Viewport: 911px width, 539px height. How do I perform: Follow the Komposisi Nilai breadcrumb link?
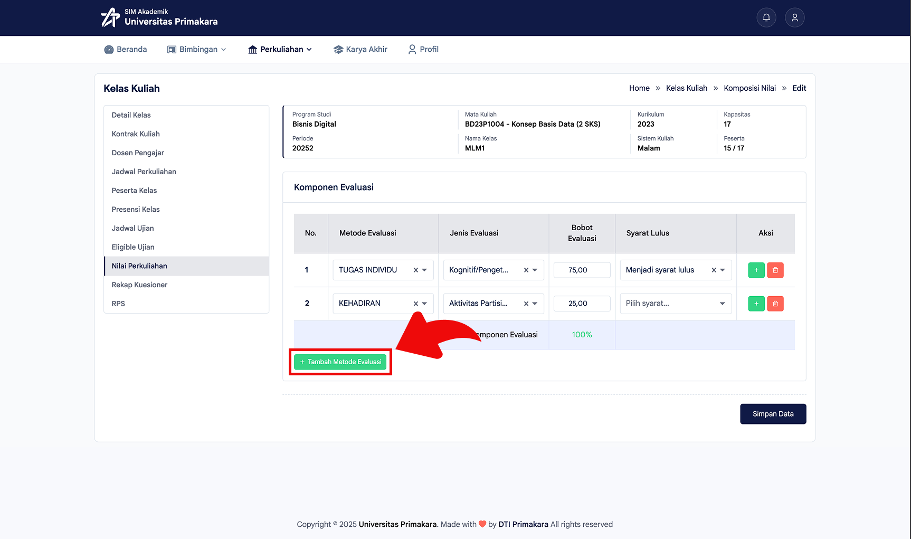[749, 88]
